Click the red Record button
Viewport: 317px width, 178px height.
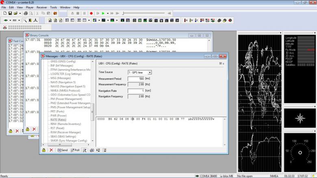point(91,13)
